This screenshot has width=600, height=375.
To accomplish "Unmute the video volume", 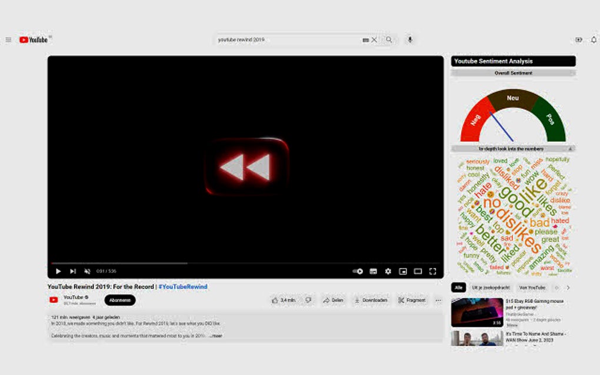I will point(86,271).
